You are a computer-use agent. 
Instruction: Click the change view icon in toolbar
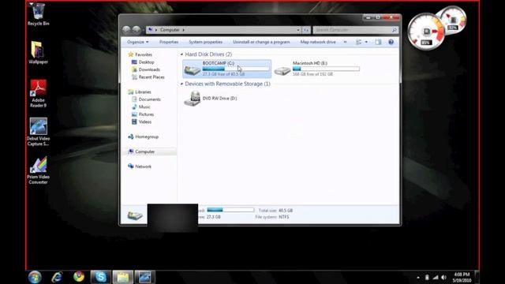(358, 42)
